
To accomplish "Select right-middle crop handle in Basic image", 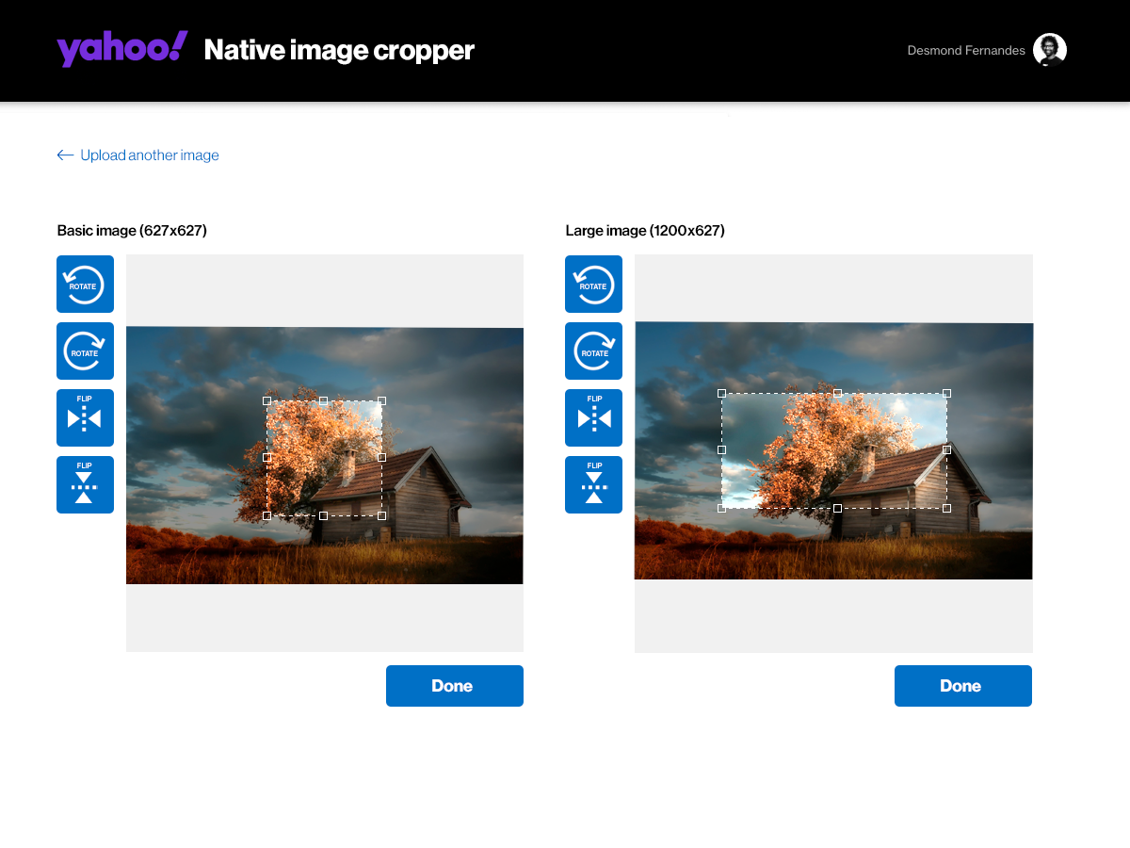I will 381,457.
